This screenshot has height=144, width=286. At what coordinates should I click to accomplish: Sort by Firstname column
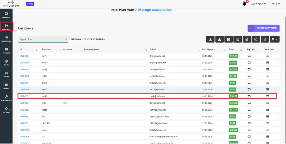tap(60, 50)
